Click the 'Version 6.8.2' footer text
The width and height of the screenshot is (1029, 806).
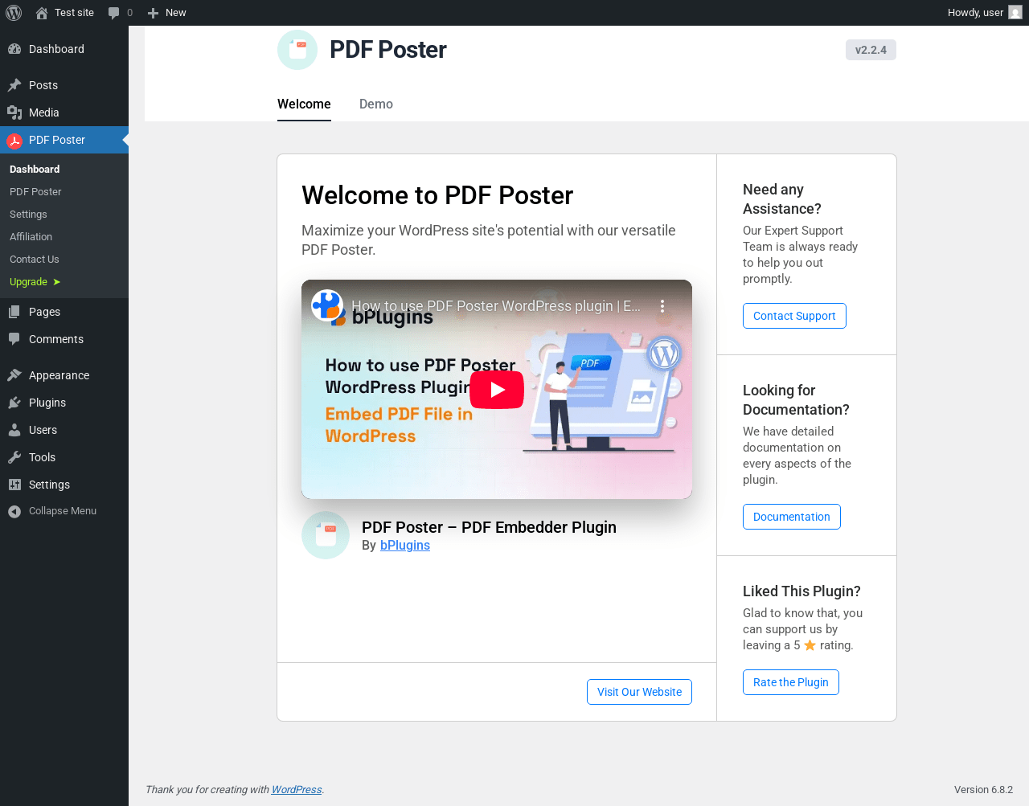point(983,790)
